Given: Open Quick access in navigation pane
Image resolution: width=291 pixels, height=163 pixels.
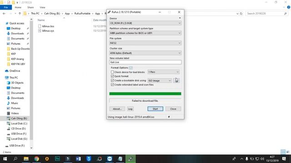Looking at the screenshot, I should click(16, 23).
